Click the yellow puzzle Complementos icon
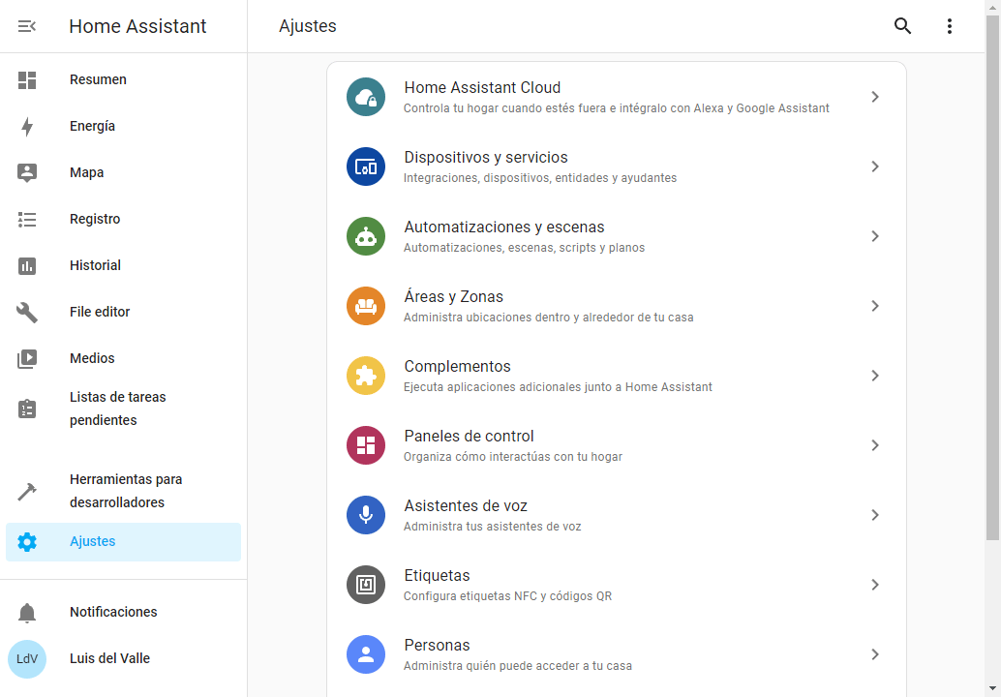 pos(366,376)
